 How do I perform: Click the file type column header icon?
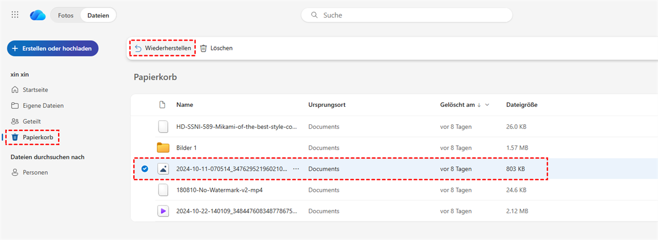[x=162, y=105]
